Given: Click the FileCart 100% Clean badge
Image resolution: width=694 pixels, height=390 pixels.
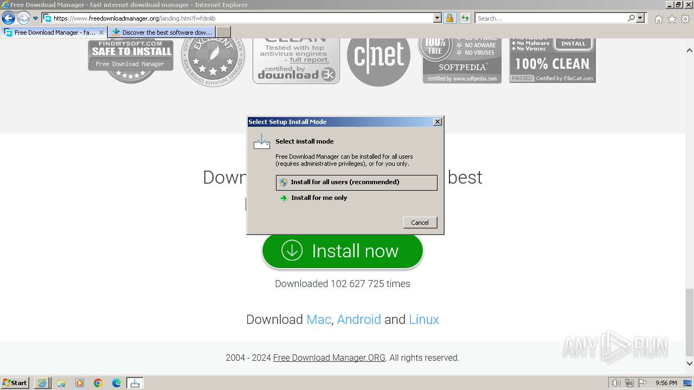Looking at the screenshot, I should (x=552, y=61).
